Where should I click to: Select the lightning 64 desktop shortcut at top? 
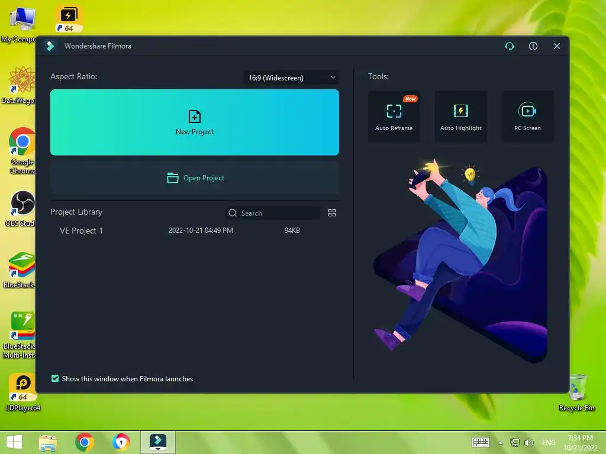tap(69, 18)
